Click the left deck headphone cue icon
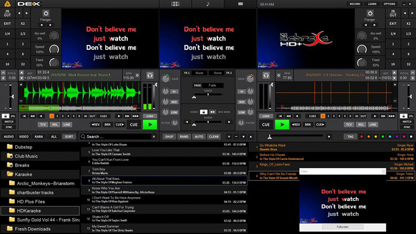Viewport: 416px width, 234px height. (x=150, y=75)
